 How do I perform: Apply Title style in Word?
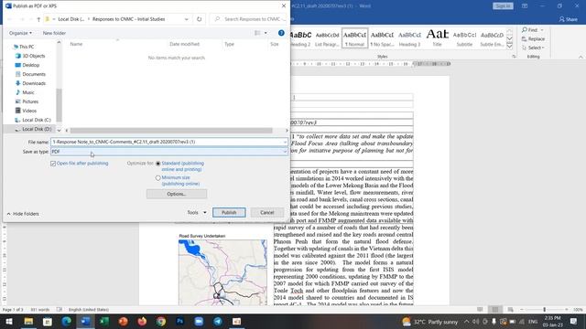coord(437,38)
